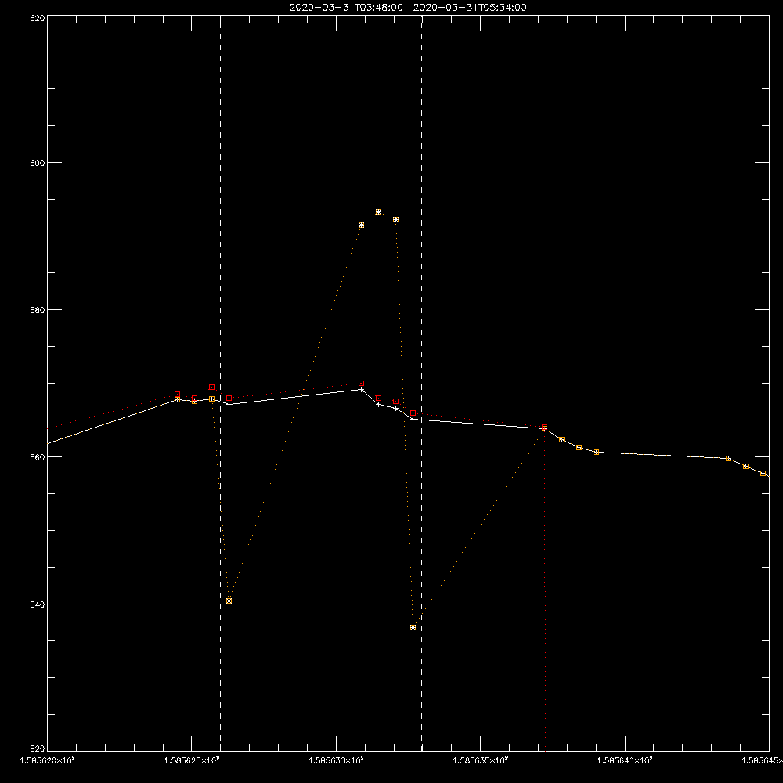783x783 pixels.
Task: Select the highest red square marker near 570
Action: [362, 384]
